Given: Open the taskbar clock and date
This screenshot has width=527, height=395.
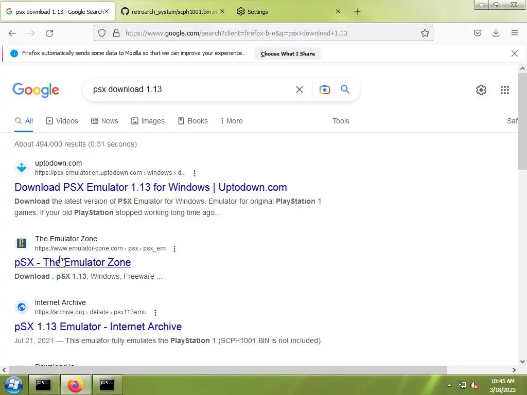Looking at the screenshot, I should 503,385.
